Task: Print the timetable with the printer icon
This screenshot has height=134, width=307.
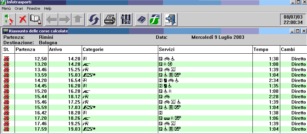Action: point(110,20)
